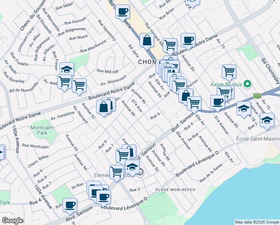Click the Axion 50 plus location pin
Screen dimensions: 280x225
[x=247, y=84]
